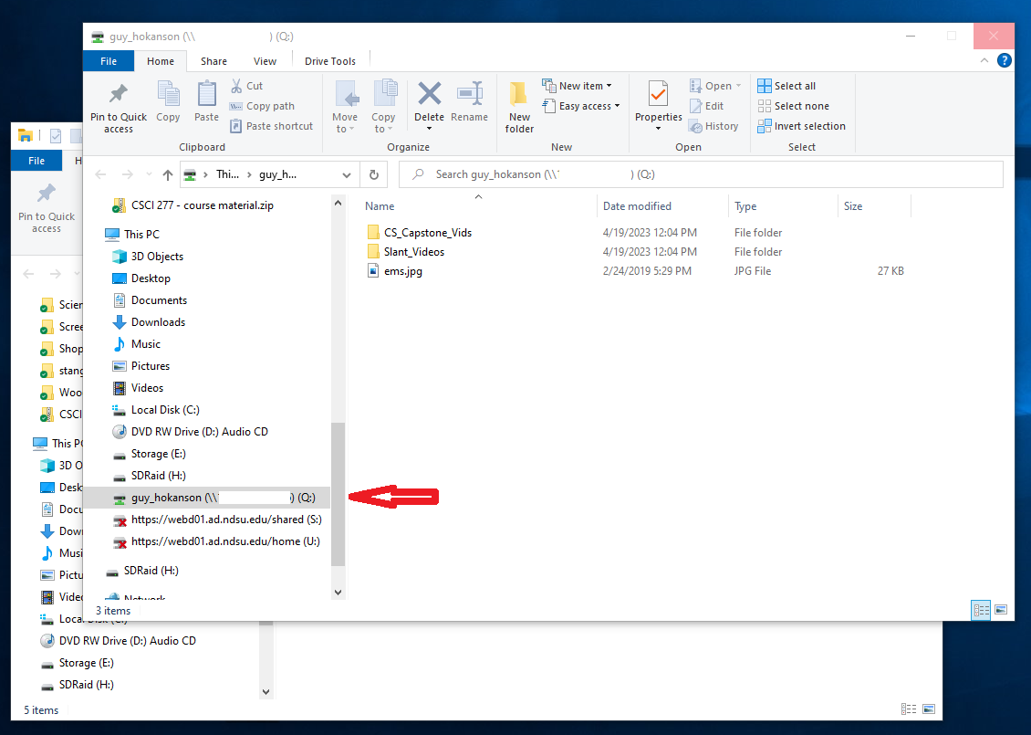
Task: Open Properties from the ribbon
Action: pos(658,95)
